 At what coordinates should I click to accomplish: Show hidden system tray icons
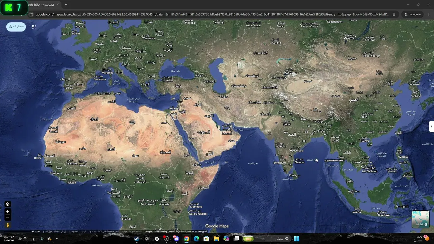(x=57, y=239)
